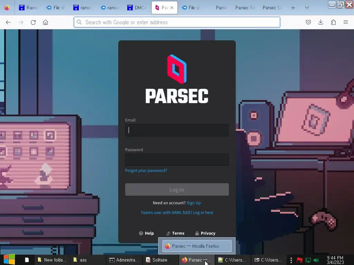Viewport: 354px width, 265px height.
Task: Expand the list all tabs chevron
Action: pyautogui.click(x=307, y=8)
